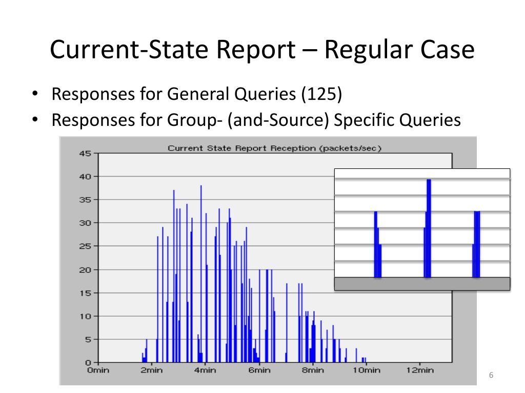Select the bullet "Responses for General Queries (125)"
The width and height of the screenshot is (525, 393).
(x=196, y=94)
